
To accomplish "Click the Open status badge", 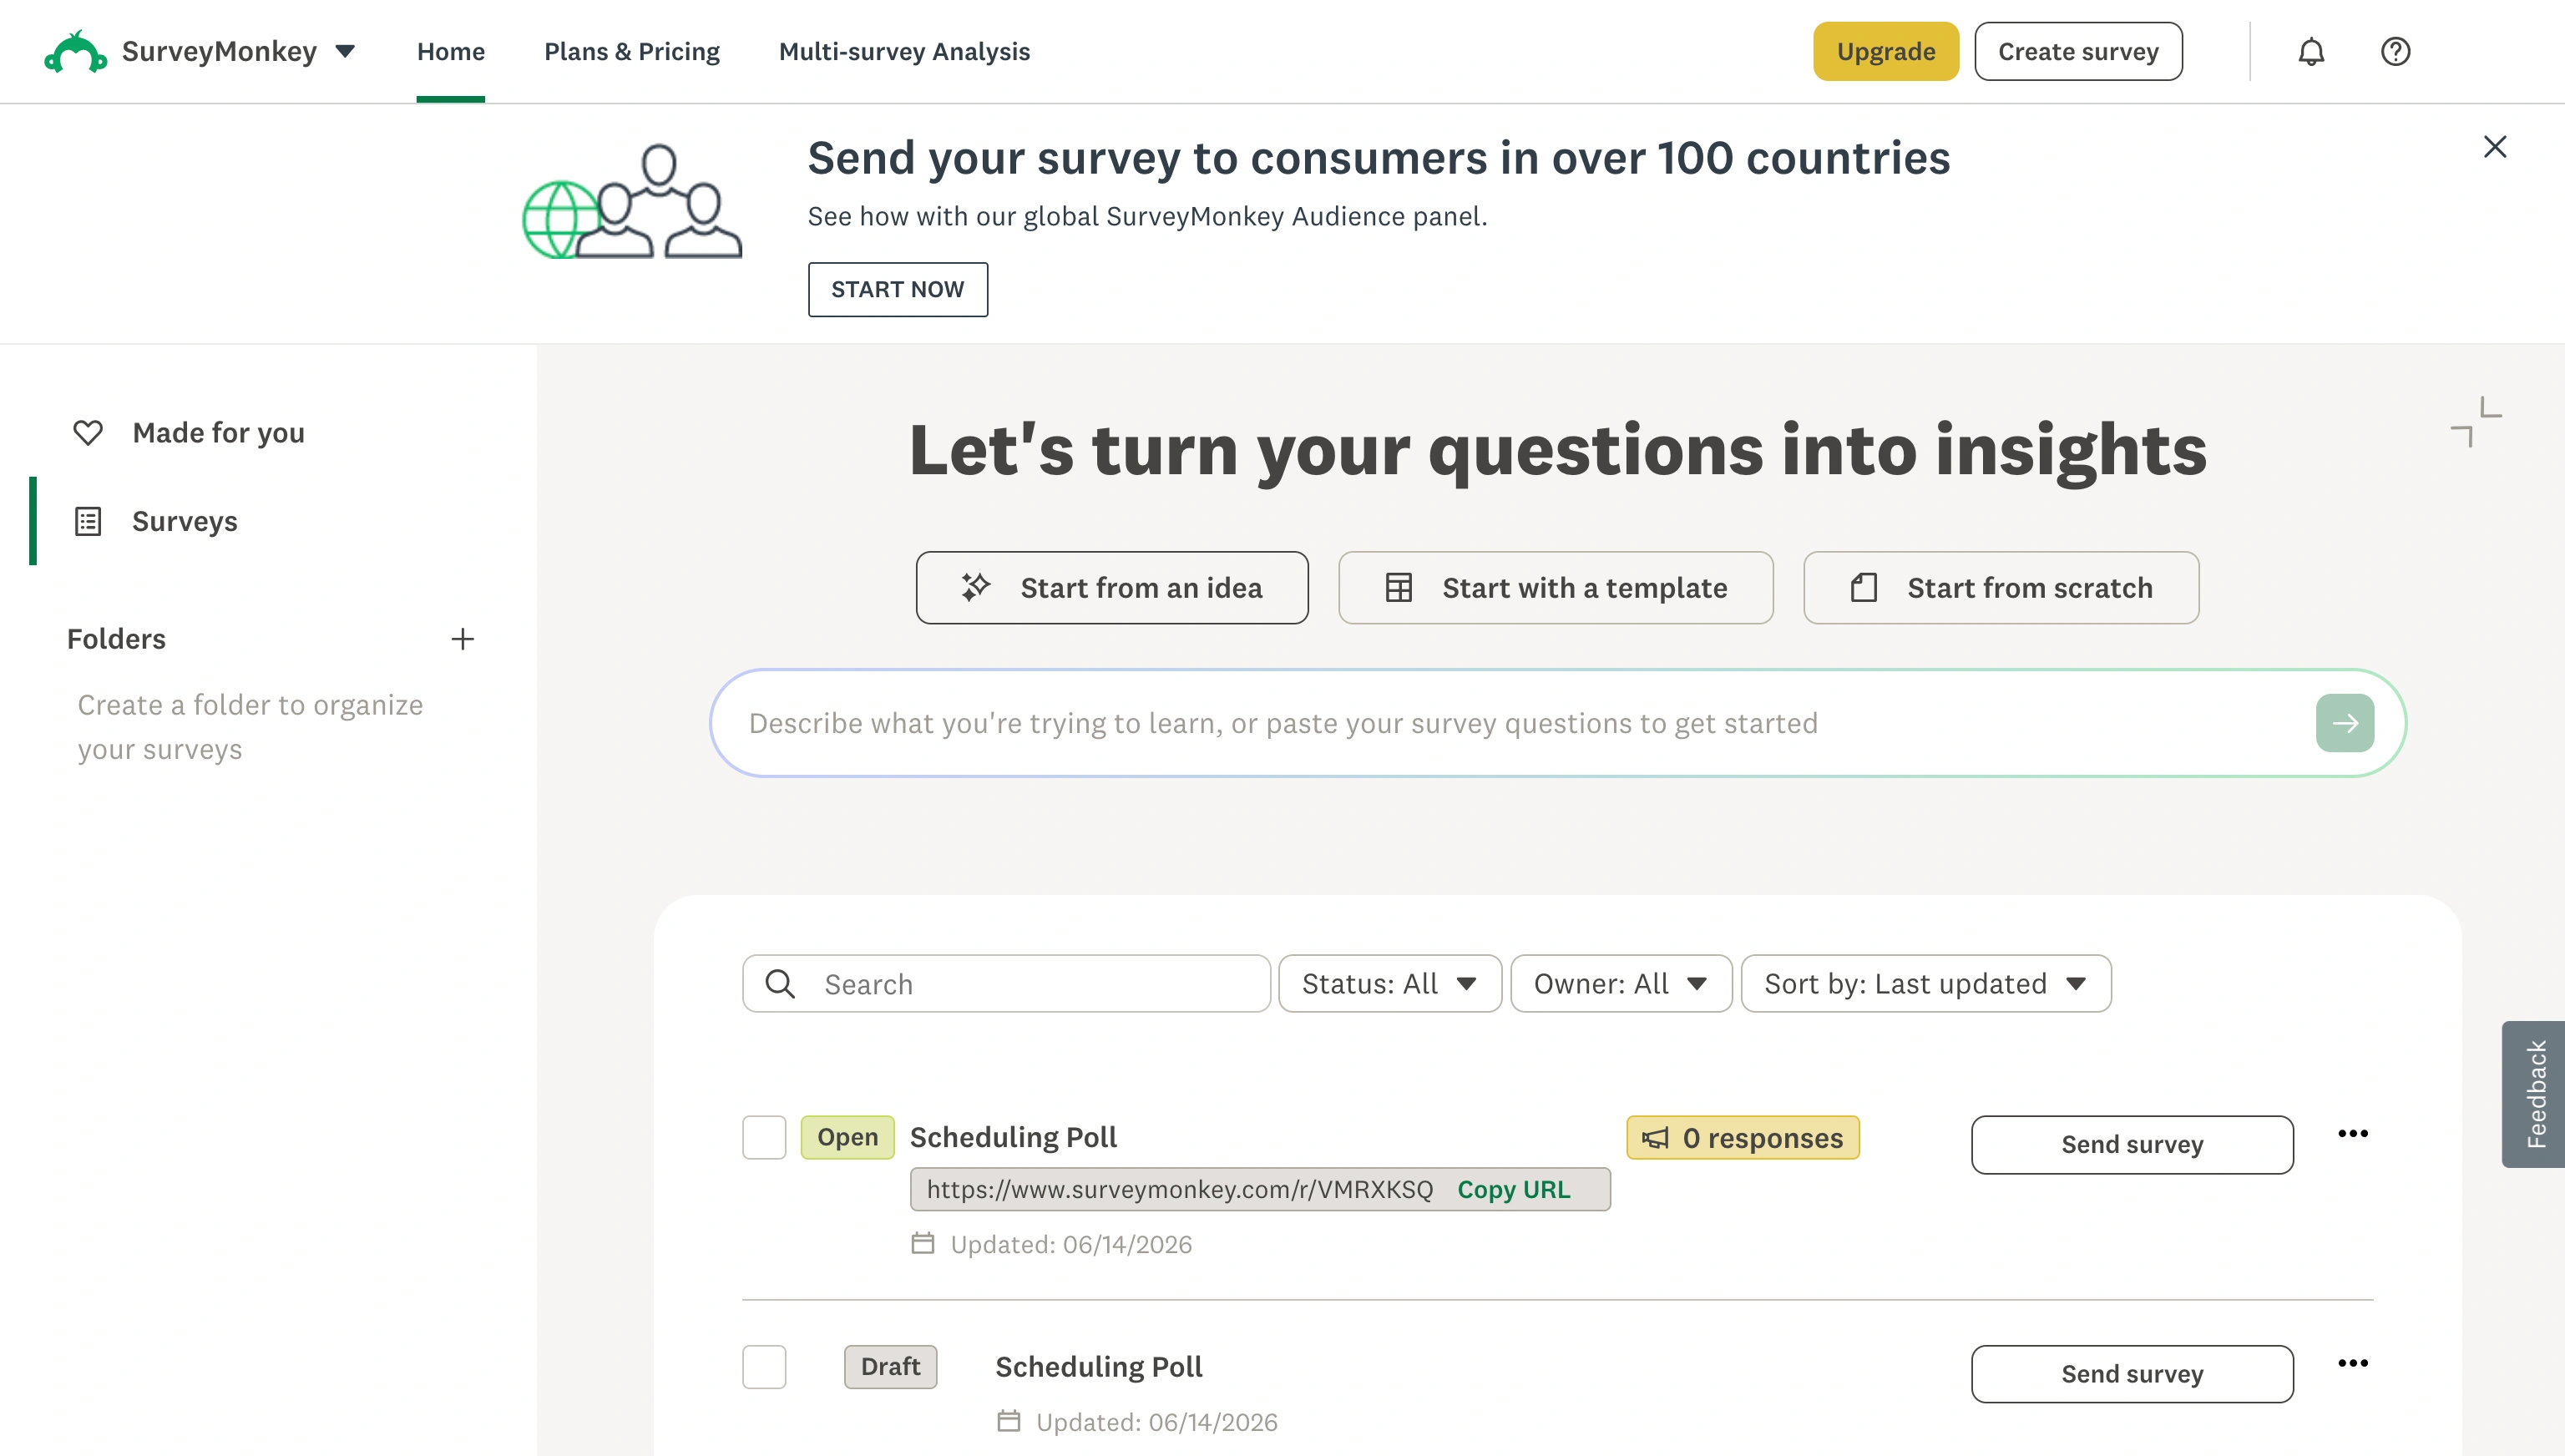I will [x=847, y=1137].
